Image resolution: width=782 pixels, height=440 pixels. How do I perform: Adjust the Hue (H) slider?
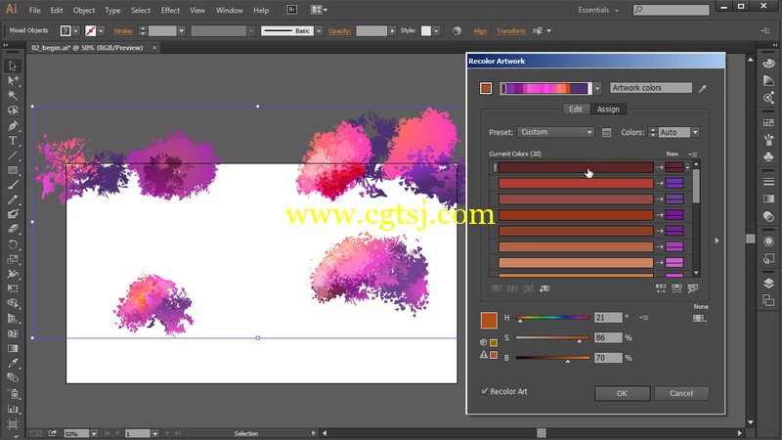(553, 317)
